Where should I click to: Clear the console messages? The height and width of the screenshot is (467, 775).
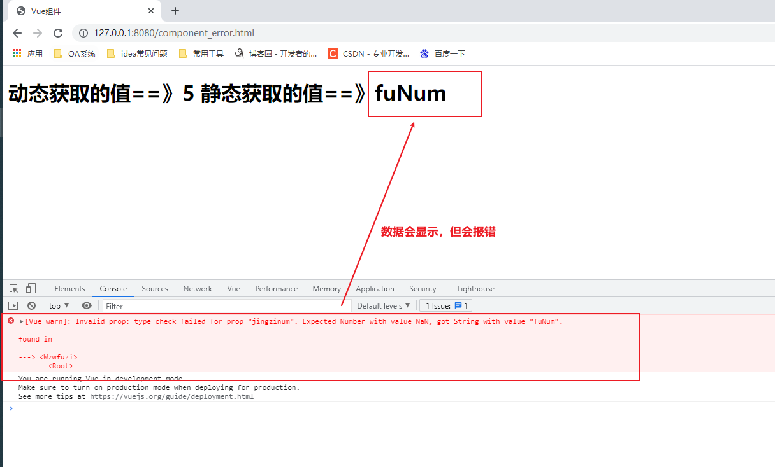(31, 305)
